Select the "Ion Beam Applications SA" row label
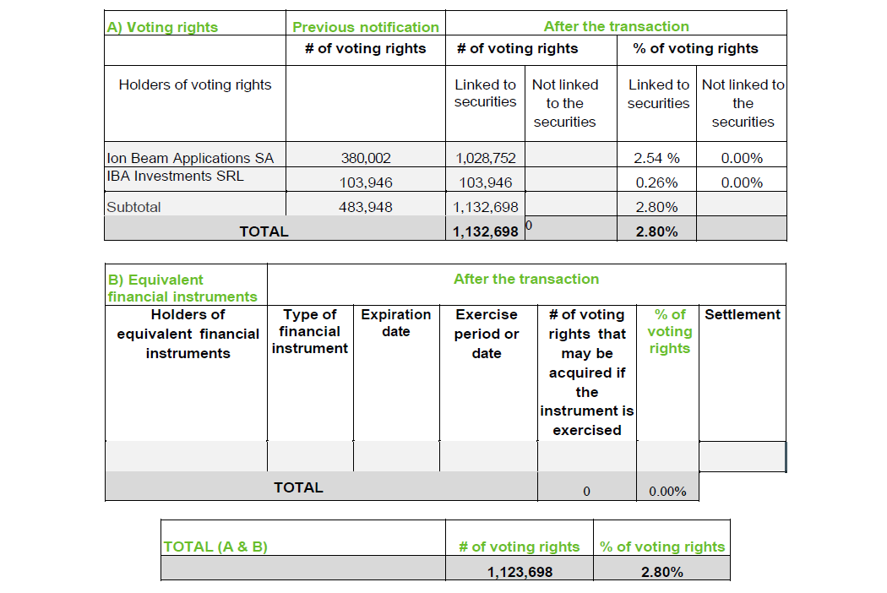 (x=190, y=158)
